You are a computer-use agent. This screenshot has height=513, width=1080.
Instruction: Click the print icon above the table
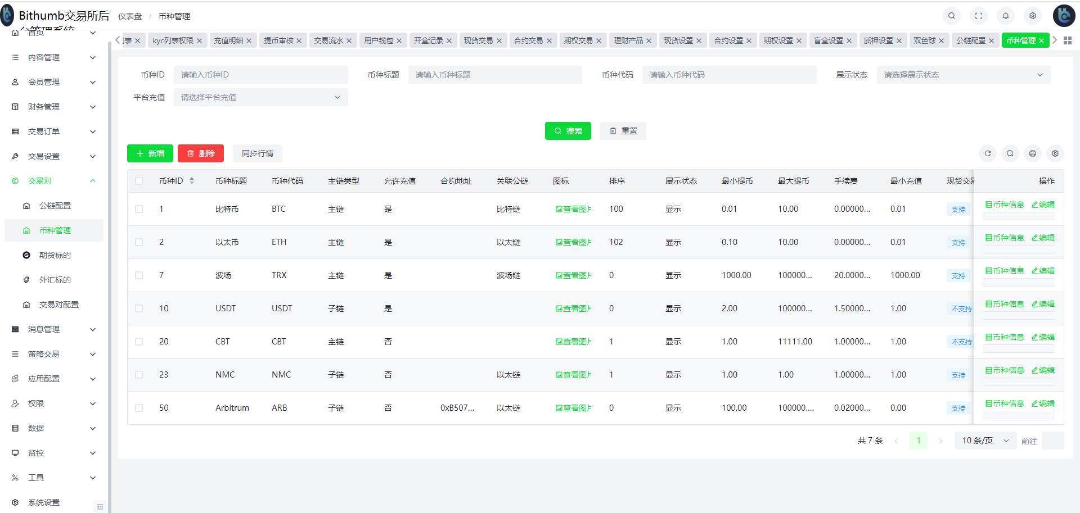[1032, 153]
